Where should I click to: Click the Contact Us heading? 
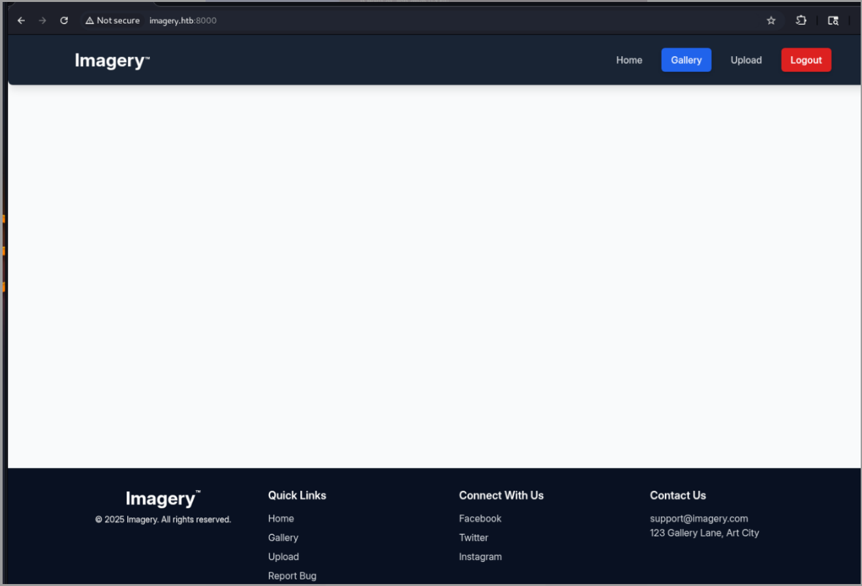tap(678, 495)
